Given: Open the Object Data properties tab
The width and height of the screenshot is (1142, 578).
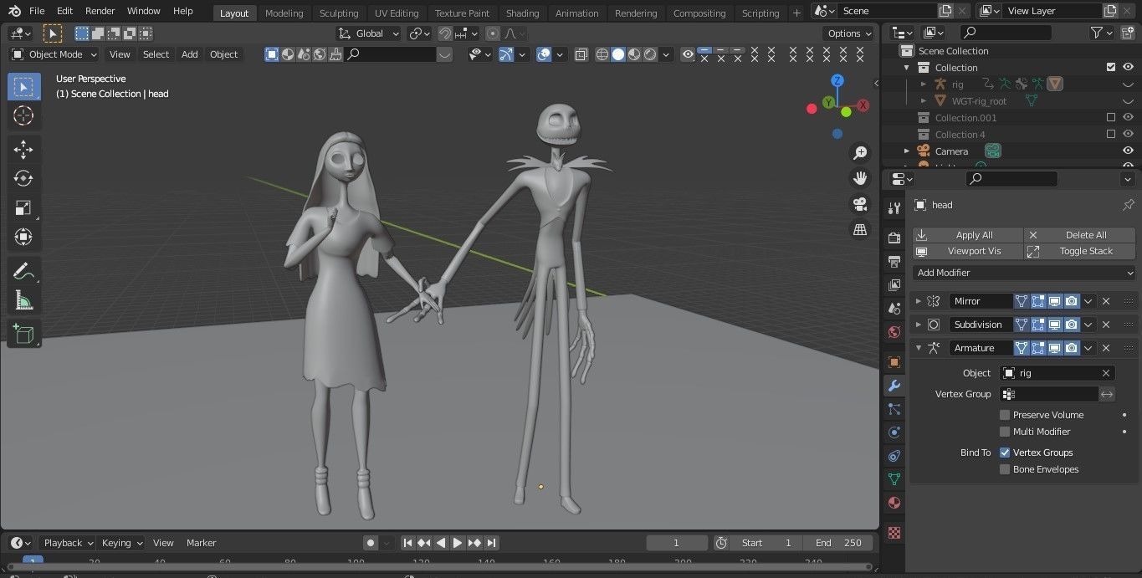Looking at the screenshot, I should pos(894,479).
